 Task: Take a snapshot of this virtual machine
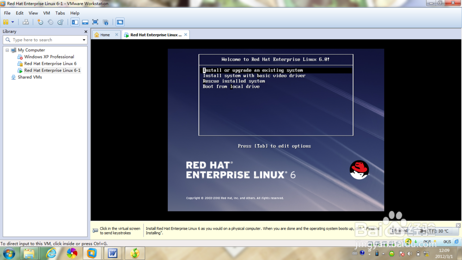point(40,22)
